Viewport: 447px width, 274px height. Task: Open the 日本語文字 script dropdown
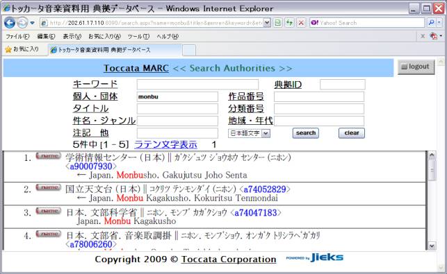[x=249, y=133]
